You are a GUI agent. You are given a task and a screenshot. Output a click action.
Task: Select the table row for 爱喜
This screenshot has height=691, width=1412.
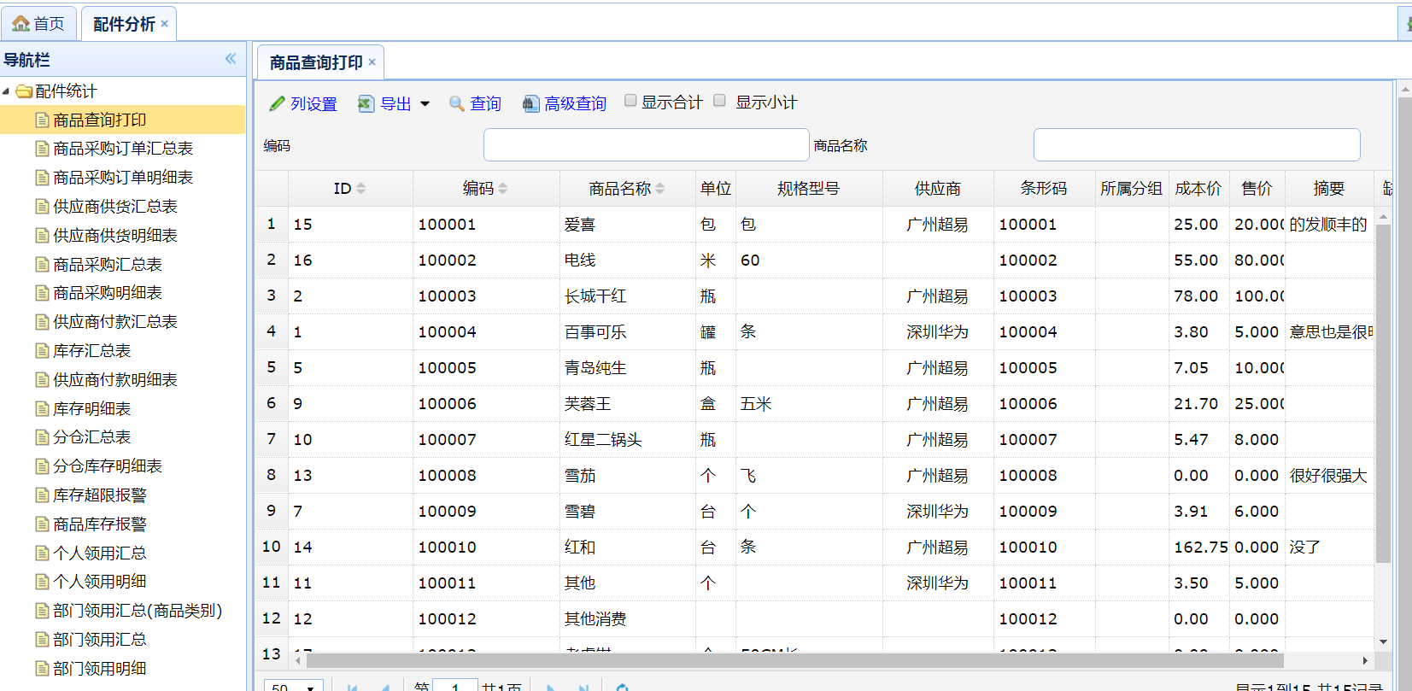click(816, 225)
